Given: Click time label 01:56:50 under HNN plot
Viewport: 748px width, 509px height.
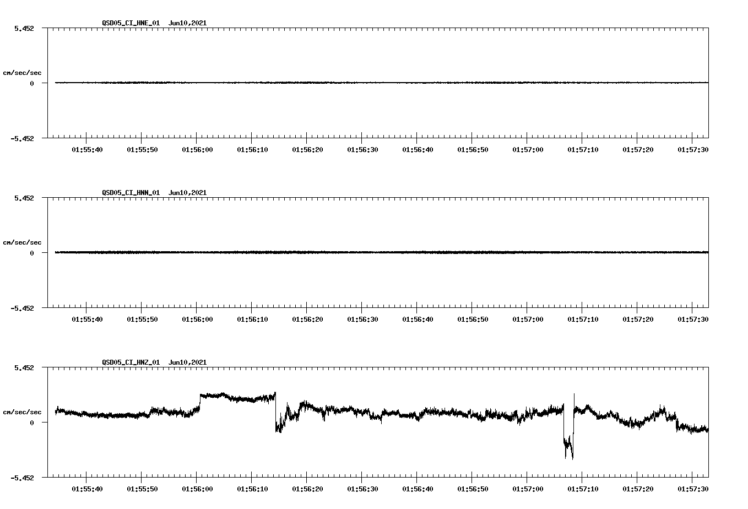Looking at the screenshot, I should (473, 320).
